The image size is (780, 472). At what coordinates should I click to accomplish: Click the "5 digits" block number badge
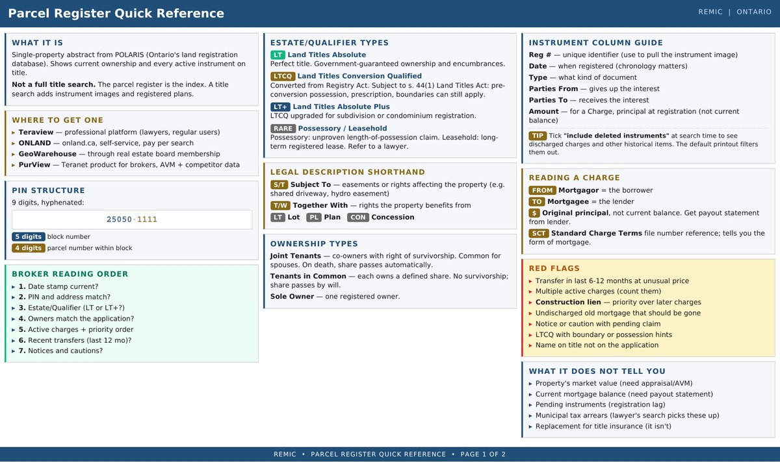pyautogui.click(x=28, y=237)
